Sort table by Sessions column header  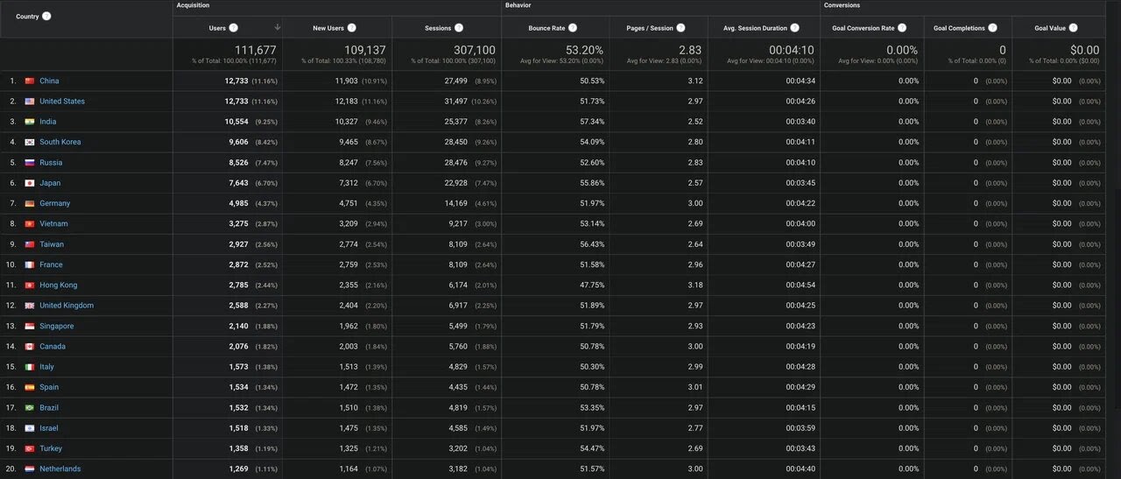click(438, 28)
